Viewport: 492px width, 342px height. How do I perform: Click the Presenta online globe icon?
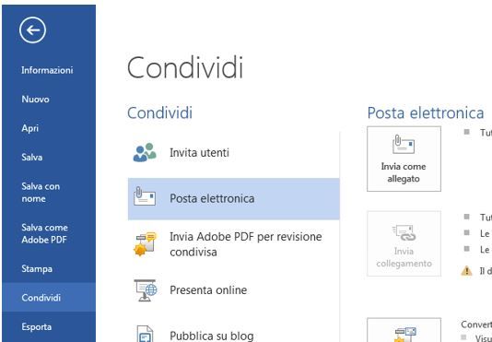(146, 290)
